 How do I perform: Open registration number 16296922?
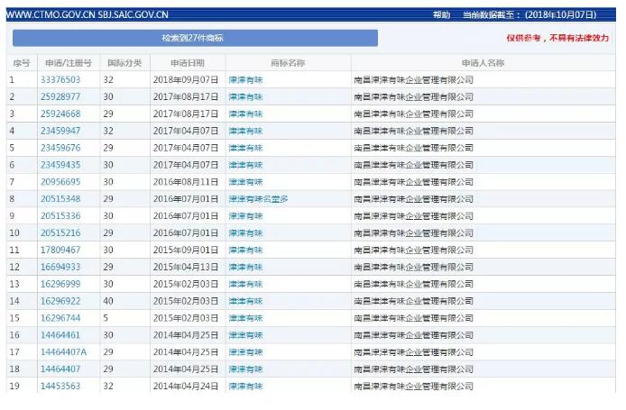click(60, 301)
